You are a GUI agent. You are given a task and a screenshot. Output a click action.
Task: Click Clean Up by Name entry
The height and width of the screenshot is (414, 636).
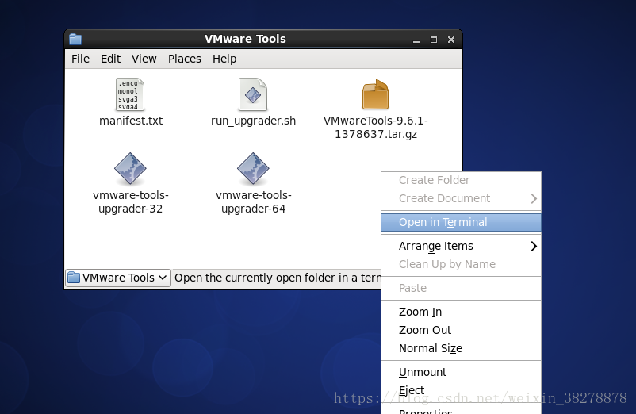pos(462,264)
